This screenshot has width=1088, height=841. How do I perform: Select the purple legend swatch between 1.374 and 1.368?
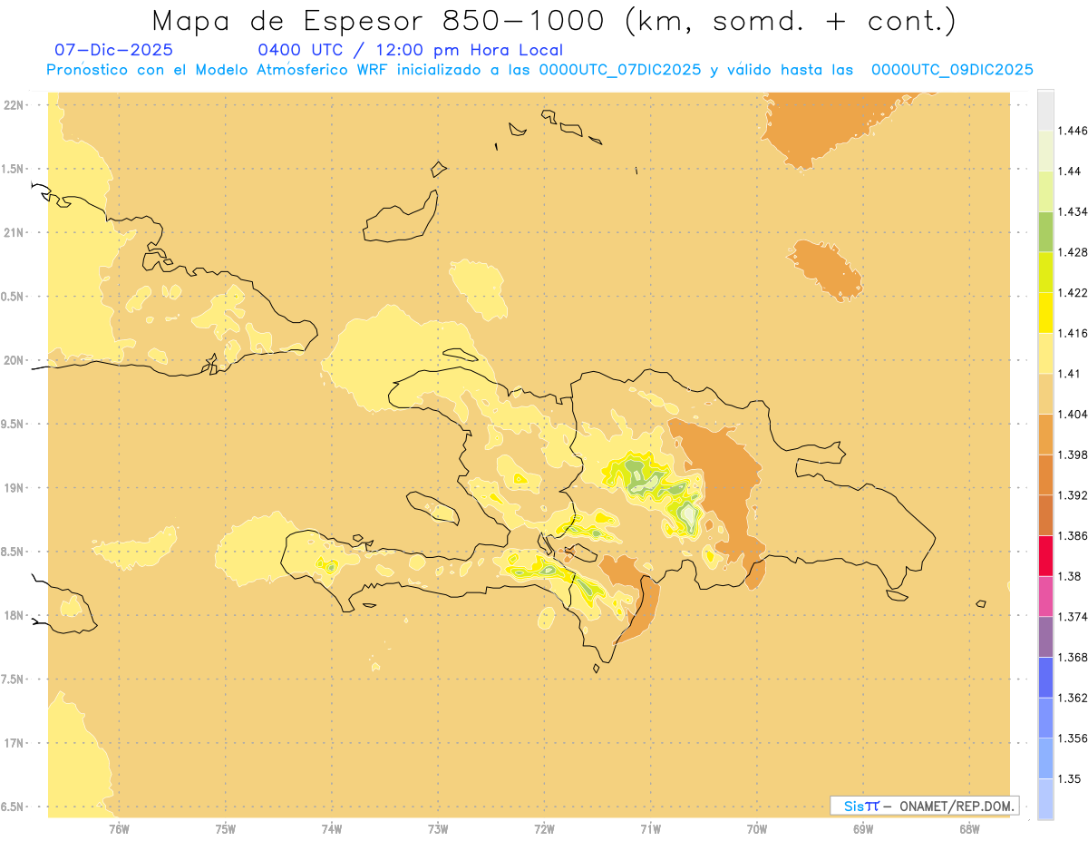(1045, 637)
